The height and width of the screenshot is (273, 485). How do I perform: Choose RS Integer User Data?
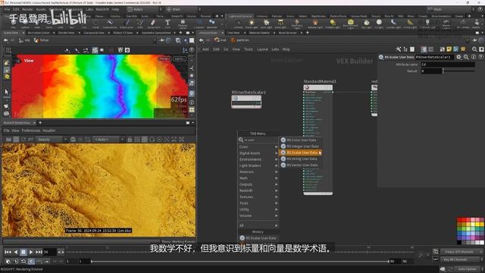pos(301,146)
